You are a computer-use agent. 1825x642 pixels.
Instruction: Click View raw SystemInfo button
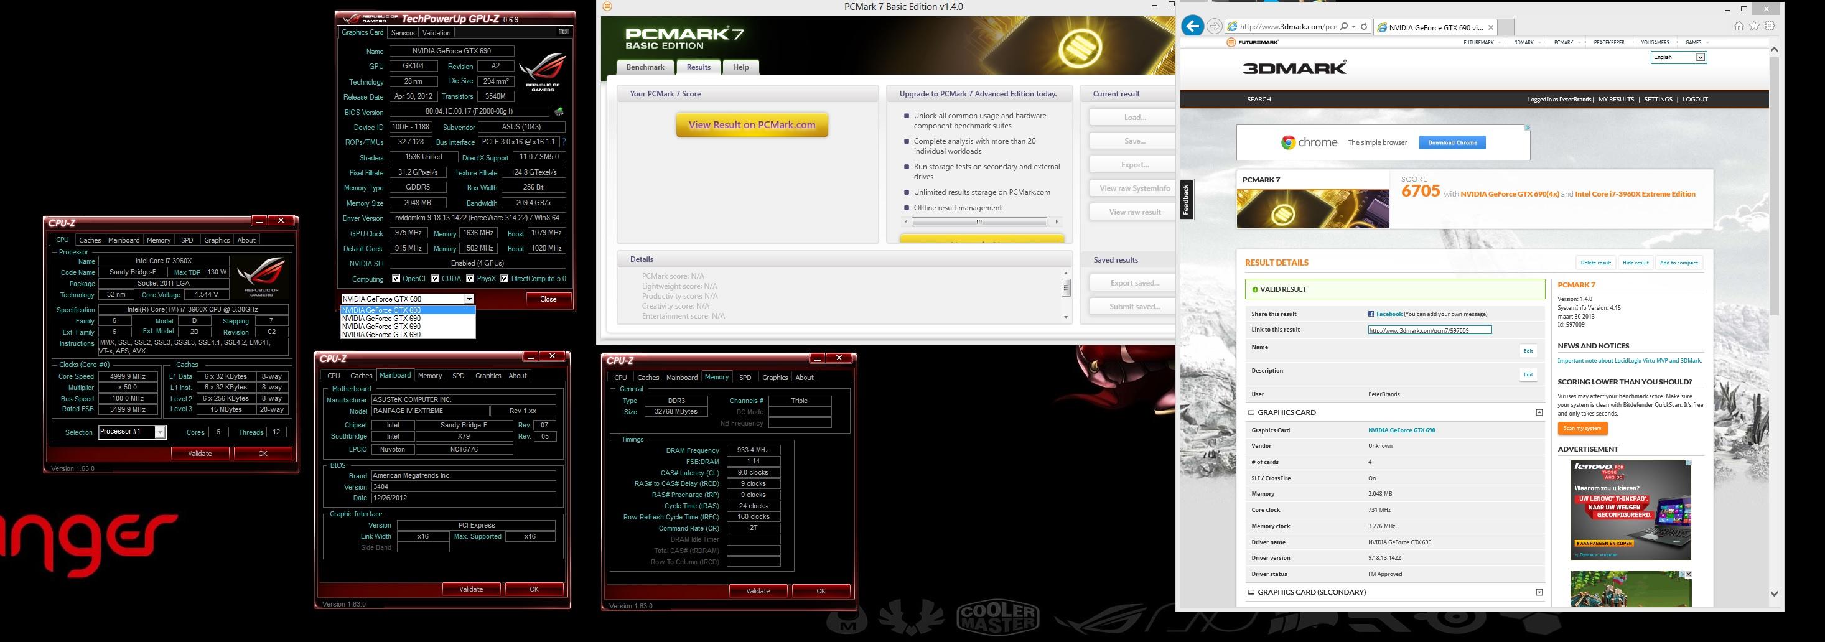[x=1134, y=188]
